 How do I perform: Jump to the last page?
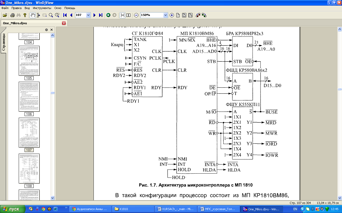coord(100,15)
